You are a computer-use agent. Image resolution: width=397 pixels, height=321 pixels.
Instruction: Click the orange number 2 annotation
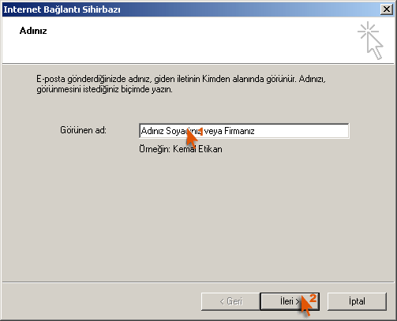(313, 298)
